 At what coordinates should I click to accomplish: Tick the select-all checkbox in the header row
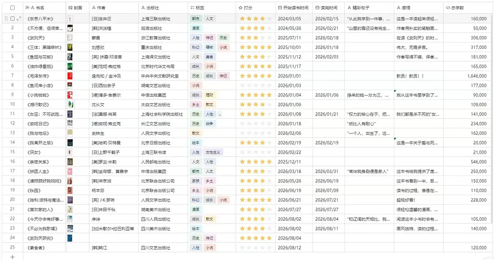coord(13,8)
